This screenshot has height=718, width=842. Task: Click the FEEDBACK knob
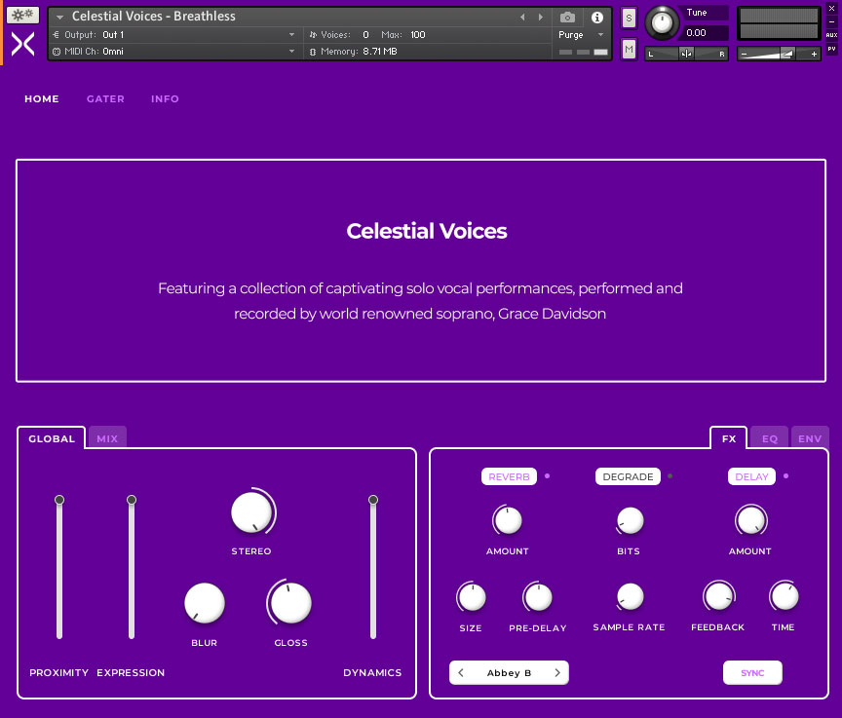pos(719,596)
